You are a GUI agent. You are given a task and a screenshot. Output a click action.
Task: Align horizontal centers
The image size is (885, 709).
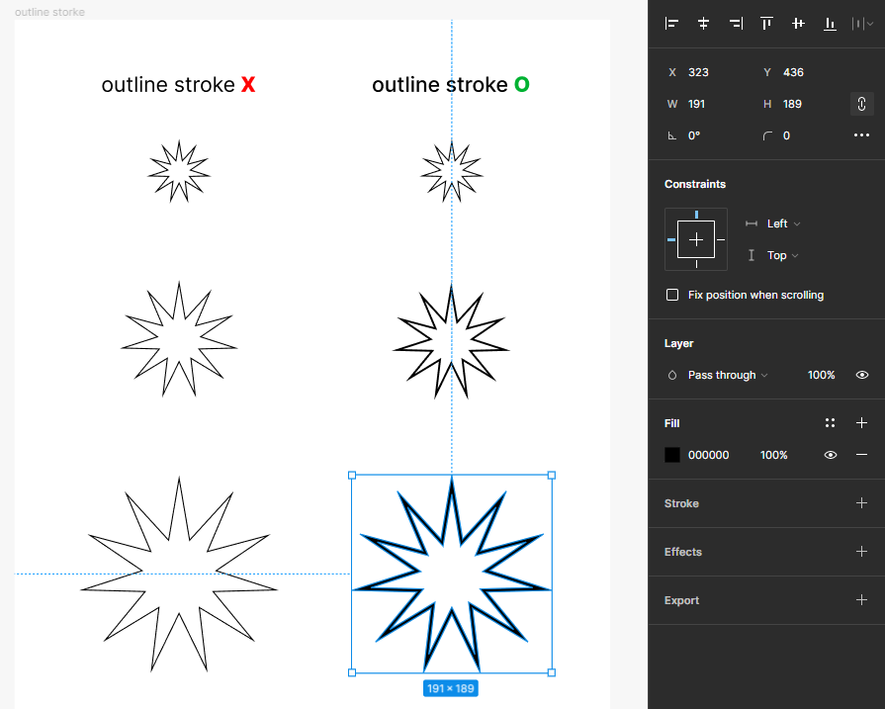(x=703, y=23)
